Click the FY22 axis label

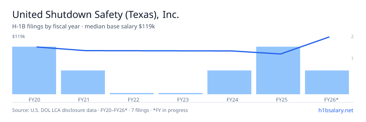[132, 99]
